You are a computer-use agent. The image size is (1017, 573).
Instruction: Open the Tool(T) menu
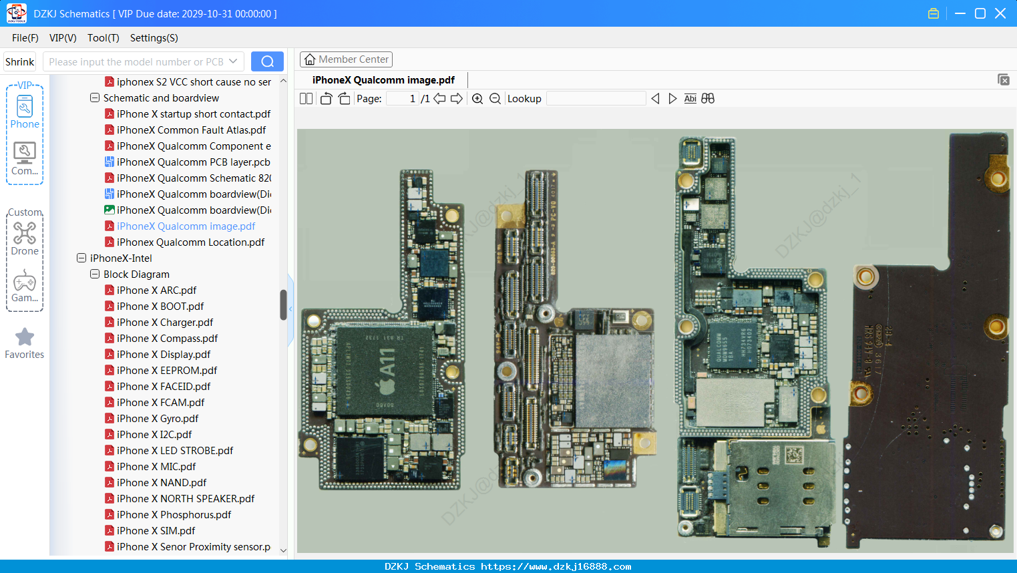pos(104,38)
